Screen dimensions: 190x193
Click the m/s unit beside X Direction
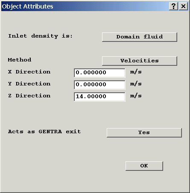(x=136, y=72)
